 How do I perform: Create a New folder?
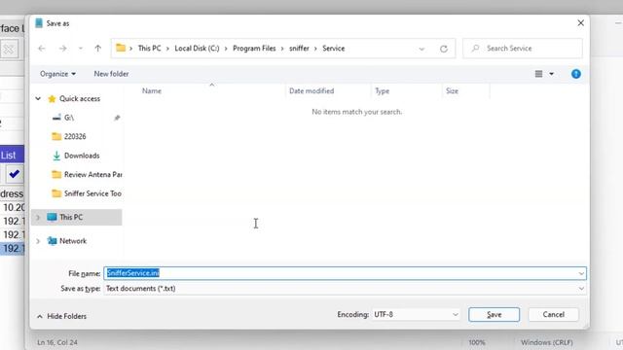(111, 74)
